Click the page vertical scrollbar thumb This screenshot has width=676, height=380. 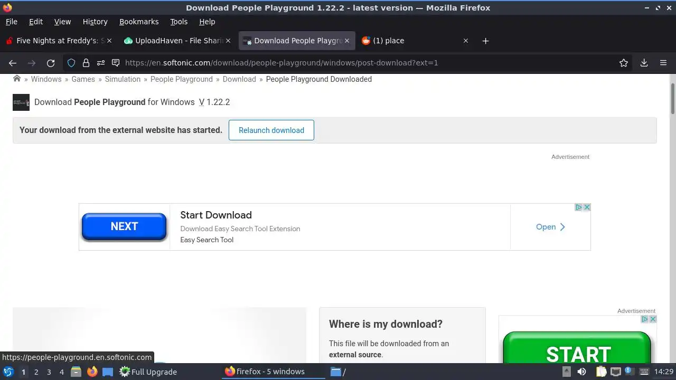[x=673, y=98]
